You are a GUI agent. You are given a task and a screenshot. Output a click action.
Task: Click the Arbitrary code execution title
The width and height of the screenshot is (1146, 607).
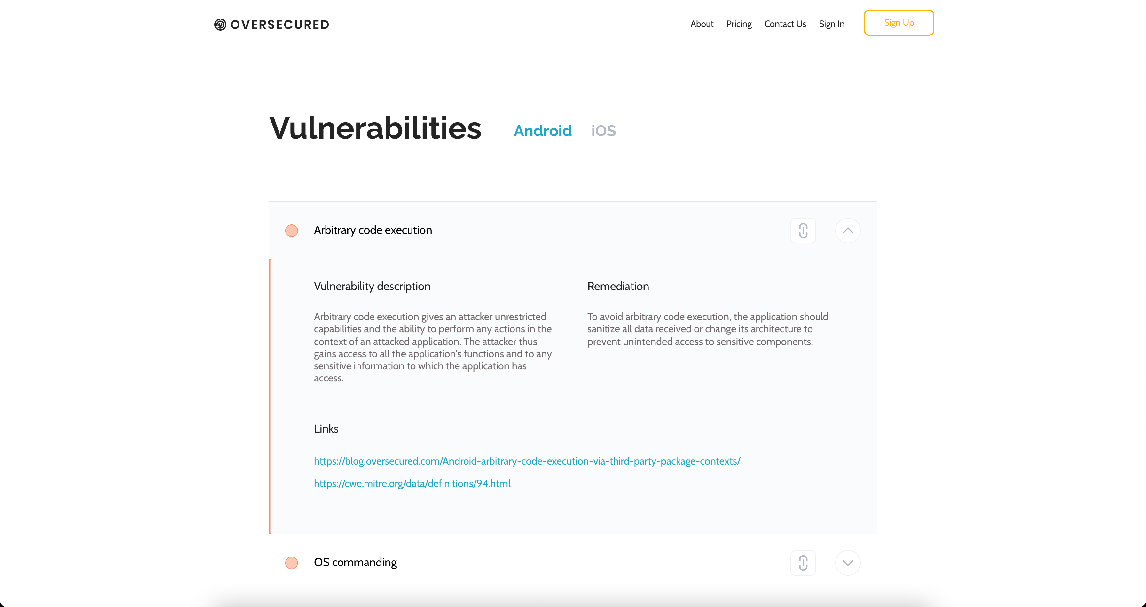(373, 230)
